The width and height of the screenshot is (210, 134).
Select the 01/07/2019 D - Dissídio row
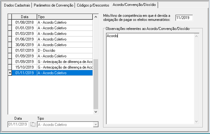pos(52,50)
